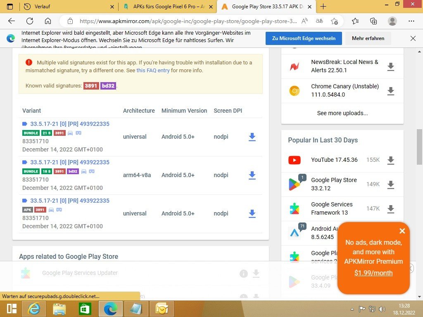
Task: Download Chrome Canary (Unstable) 111.0.5484.0
Action: 391,91
